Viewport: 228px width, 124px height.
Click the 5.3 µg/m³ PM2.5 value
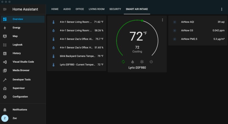(219, 39)
